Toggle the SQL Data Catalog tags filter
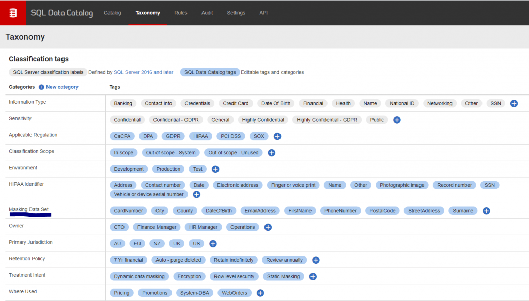The height and width of the screenshot is (301, 529). [x=210, y=72]
